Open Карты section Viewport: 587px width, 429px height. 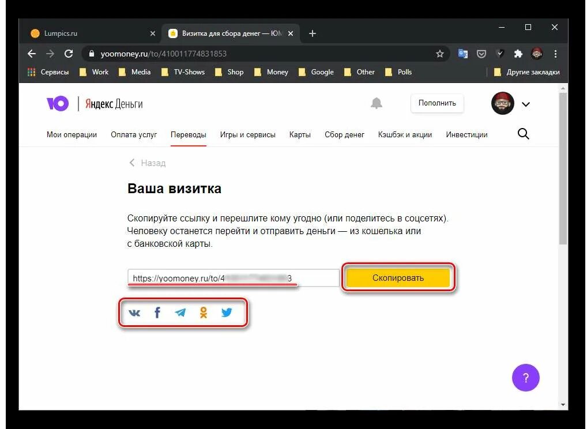tap(300, 134)
